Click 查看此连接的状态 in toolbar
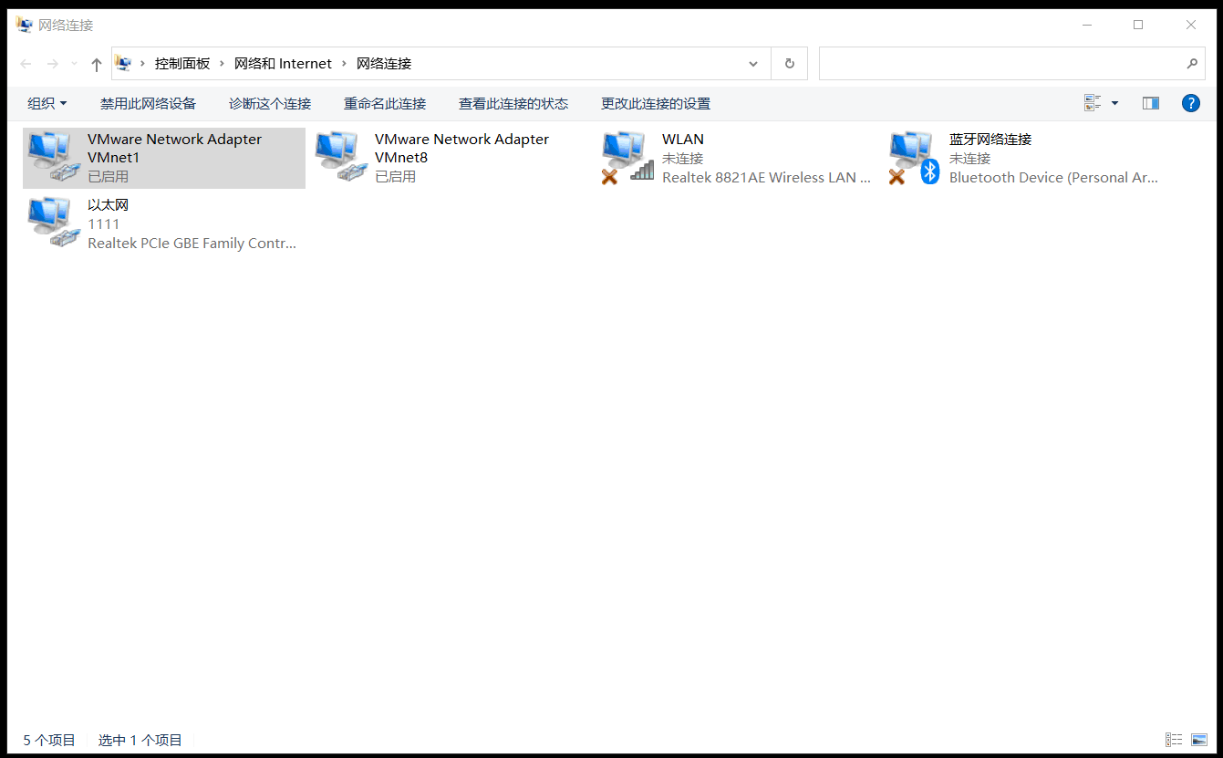The image size is (1223, 758). click(513, 104)
